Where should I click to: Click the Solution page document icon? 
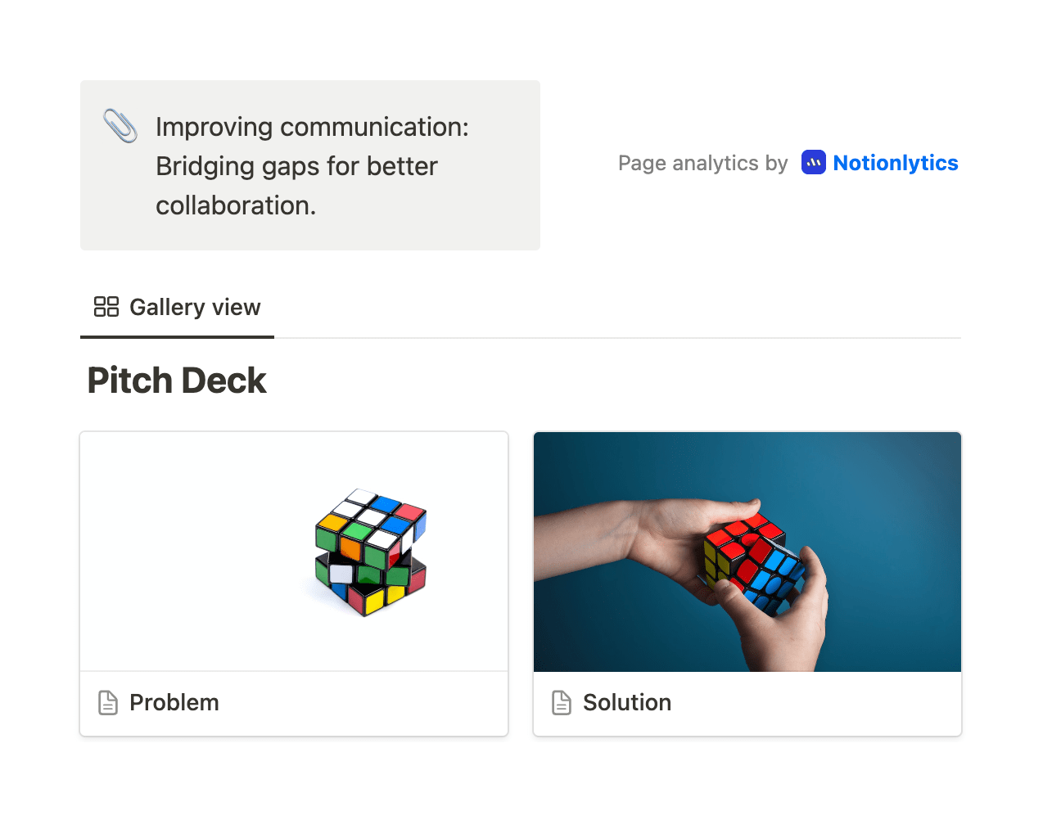[x=562, y=702]
